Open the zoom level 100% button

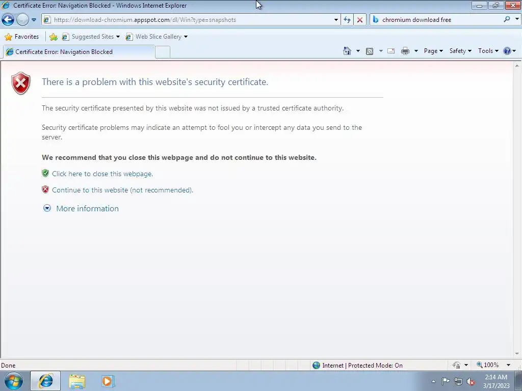click(488, 365)
